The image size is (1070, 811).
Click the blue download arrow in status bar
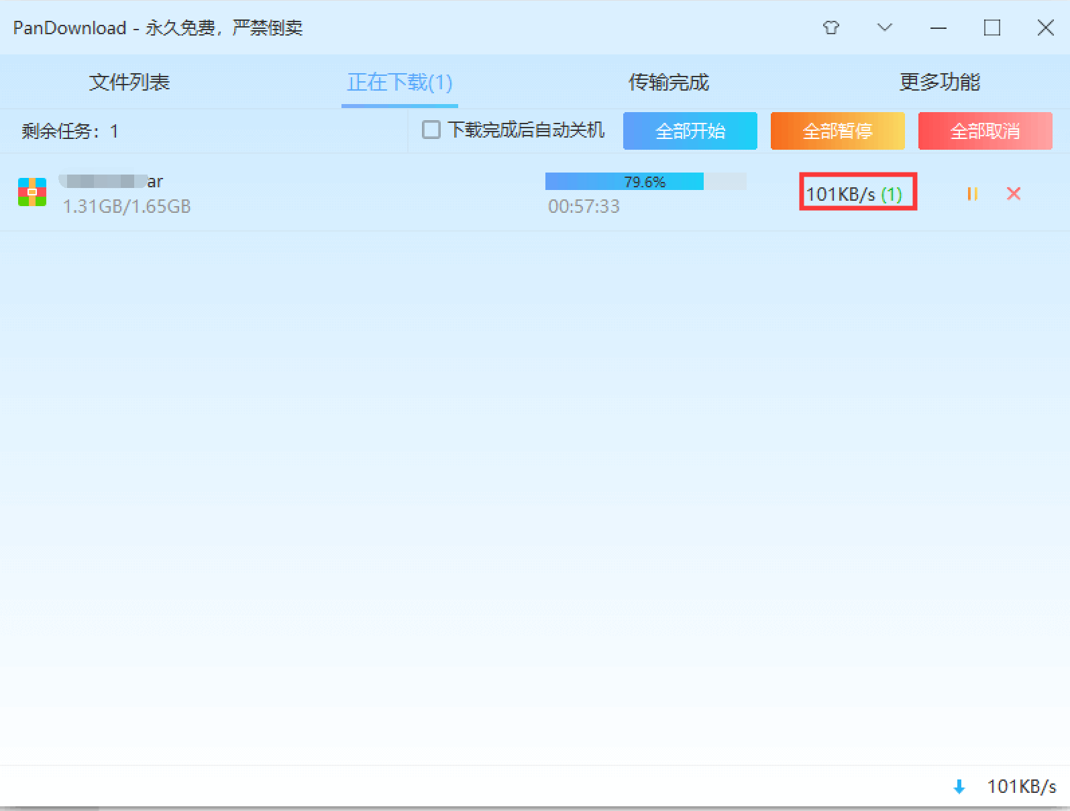959,787
